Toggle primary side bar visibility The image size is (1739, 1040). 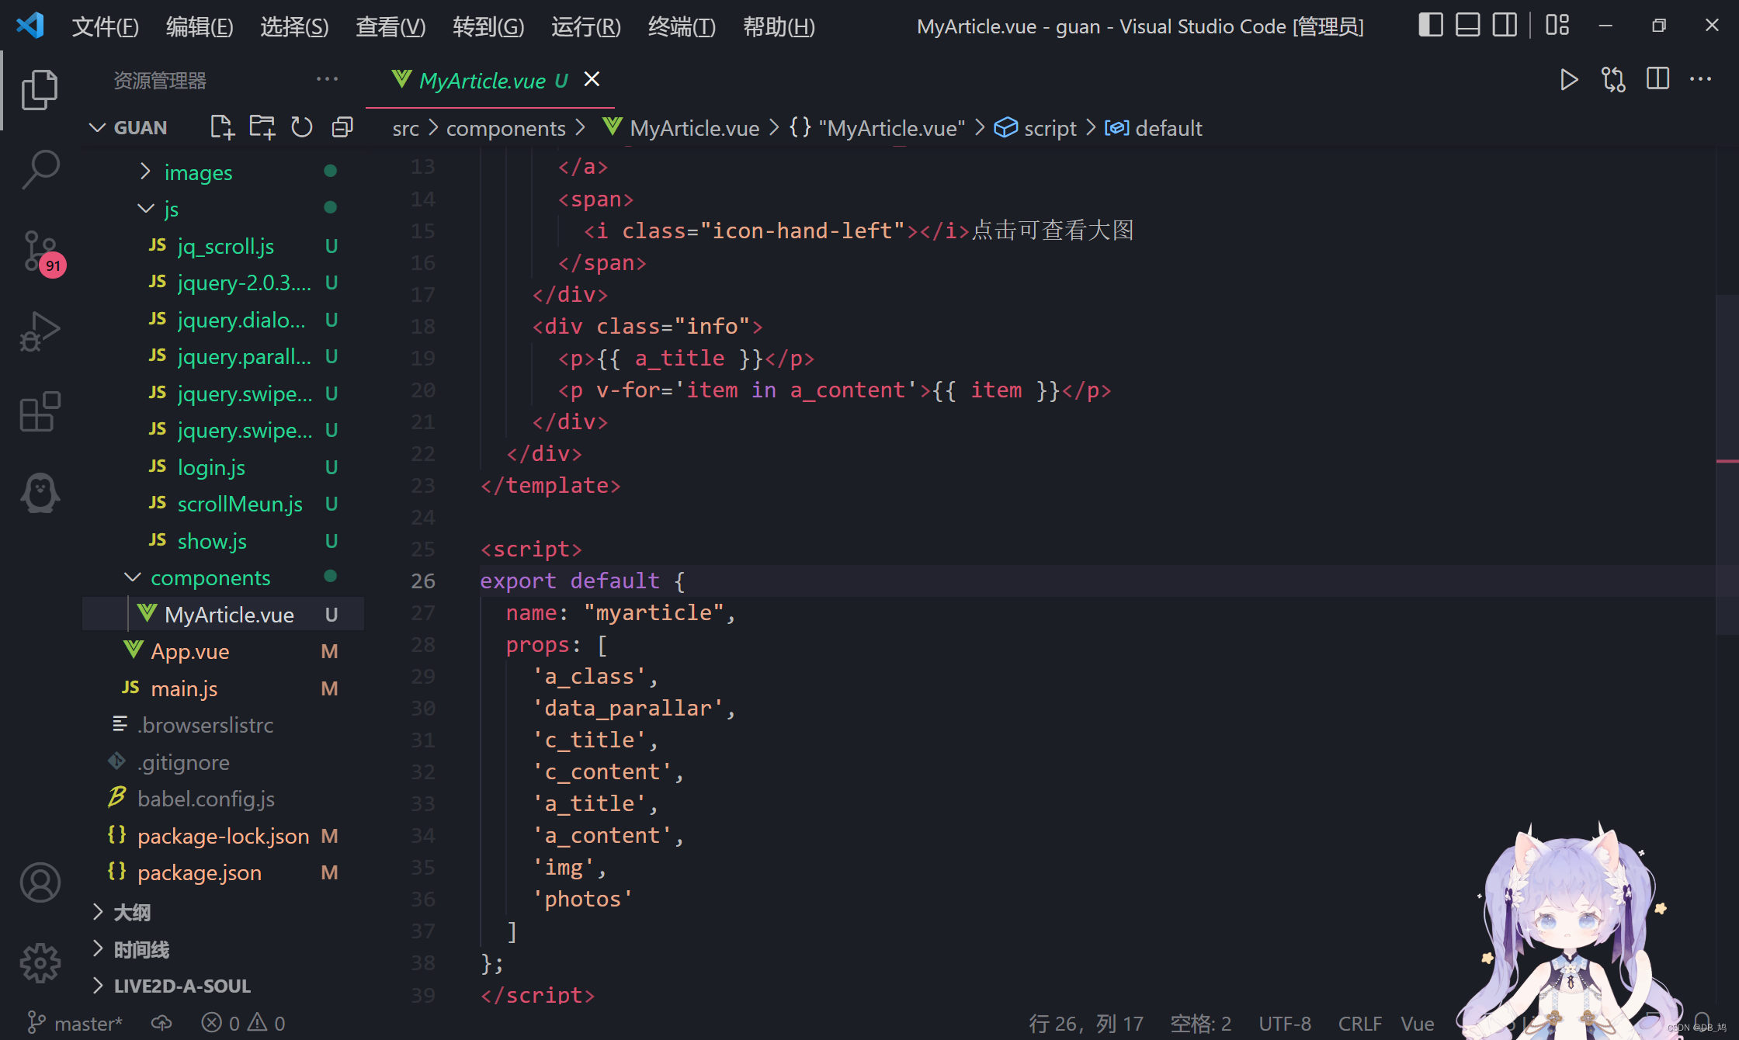click(1431, 26)
